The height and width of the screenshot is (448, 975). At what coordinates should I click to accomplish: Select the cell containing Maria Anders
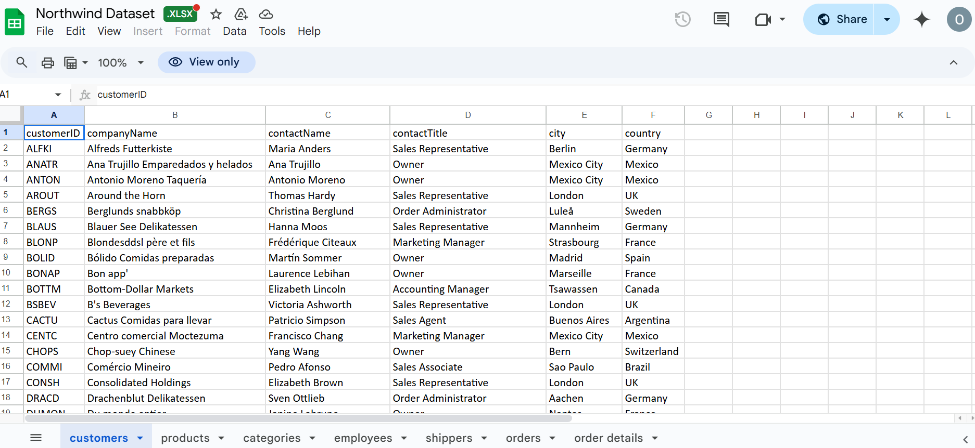[328, 149]
